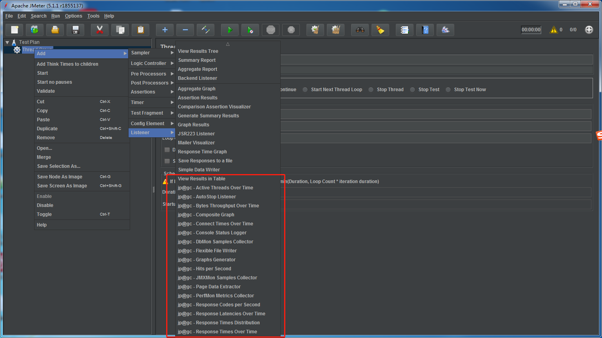The width and height of the screenshot is (602, 338).
Task: Open the Run menu
Action: (x=56, y=16)
